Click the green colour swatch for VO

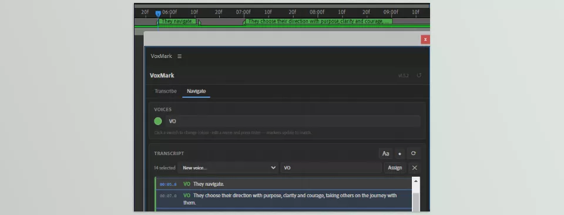click(158, 122)
